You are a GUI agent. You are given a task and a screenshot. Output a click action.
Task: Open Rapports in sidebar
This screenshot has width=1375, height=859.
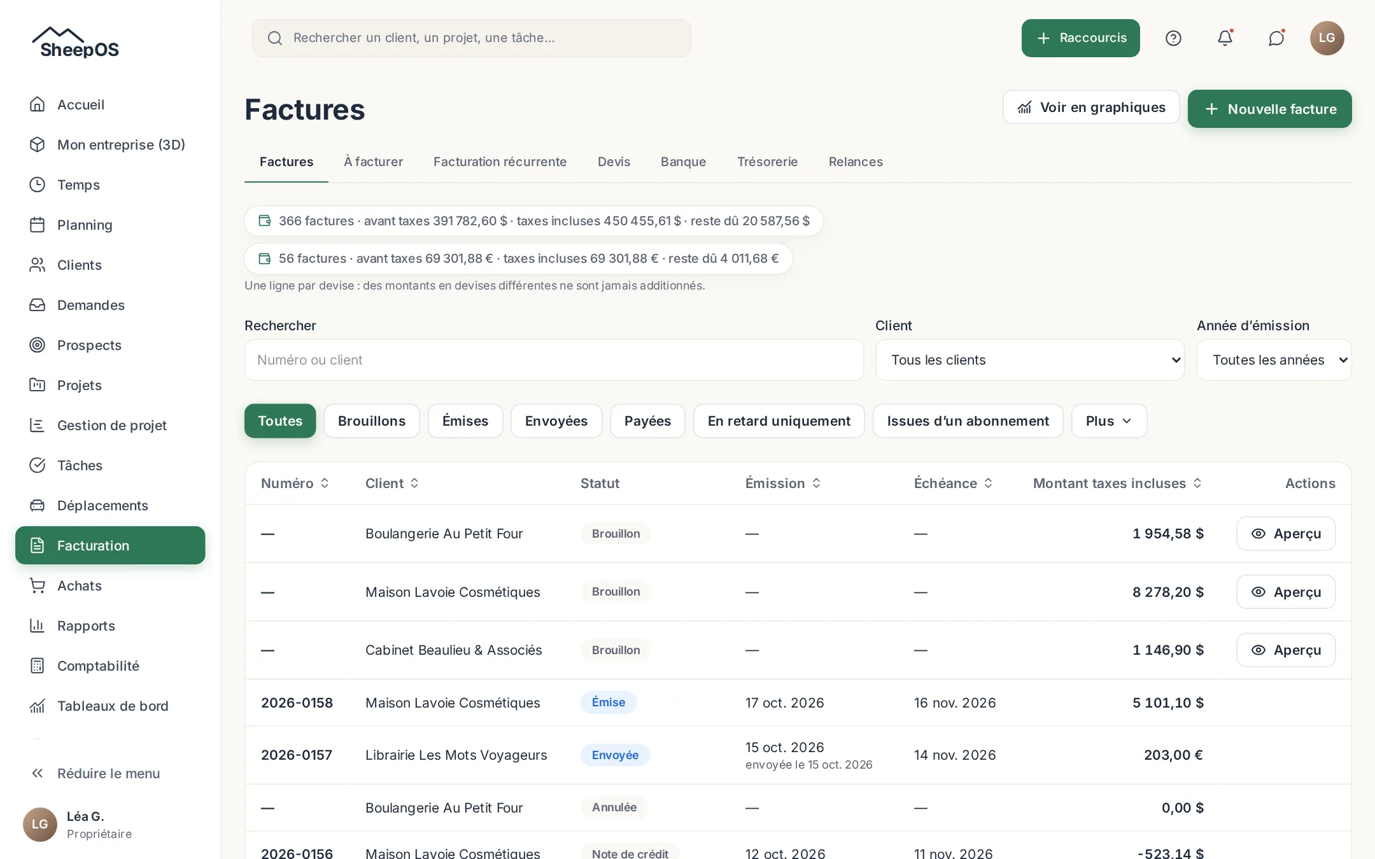[110, 625]
